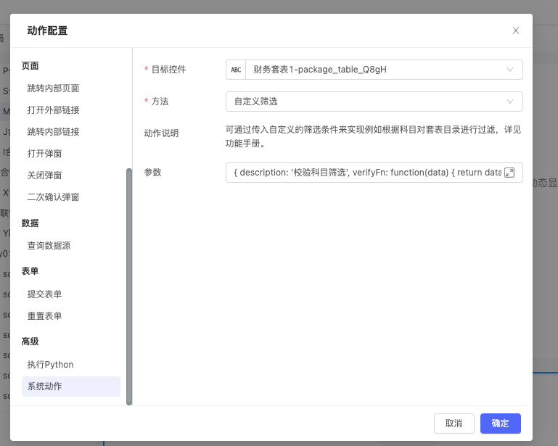
Task: Click the 方法 field label
Action: tap(160, 102)
